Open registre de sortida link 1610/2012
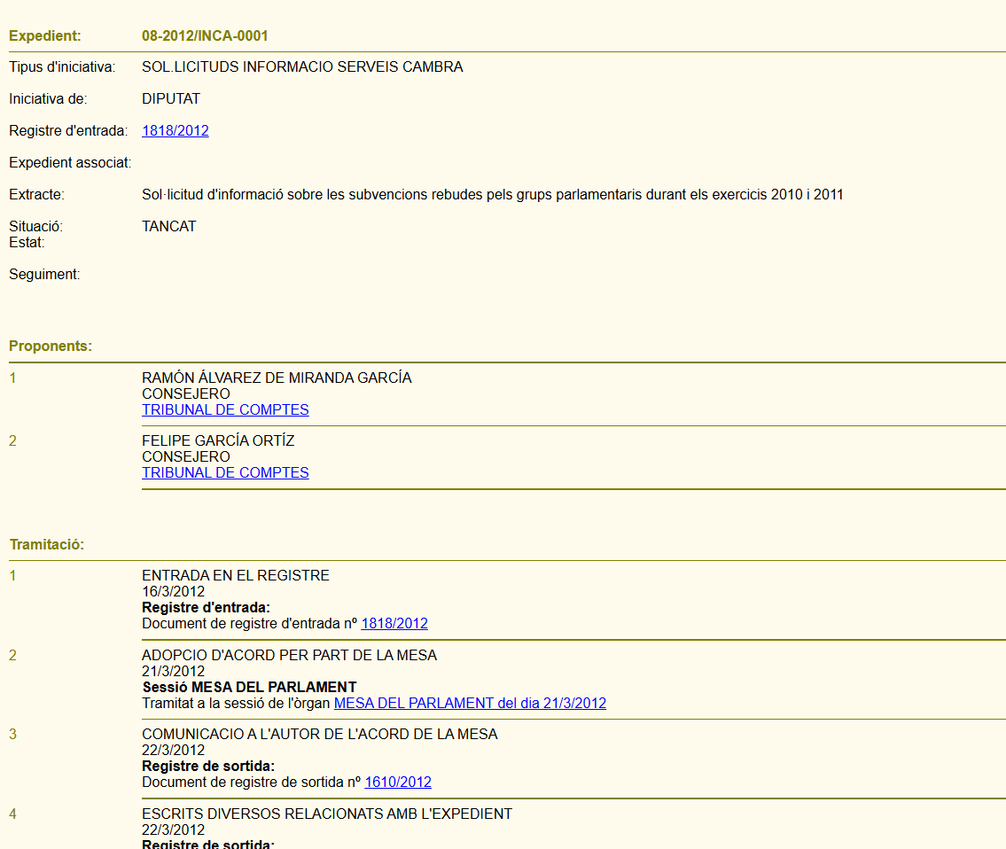1006x849 pixels. pos(398,783)
